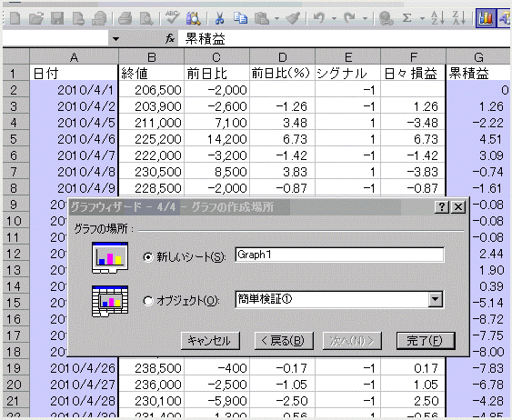Cut selection with scissors icon
Screen dimensions: 512x420
coord(220,18)
